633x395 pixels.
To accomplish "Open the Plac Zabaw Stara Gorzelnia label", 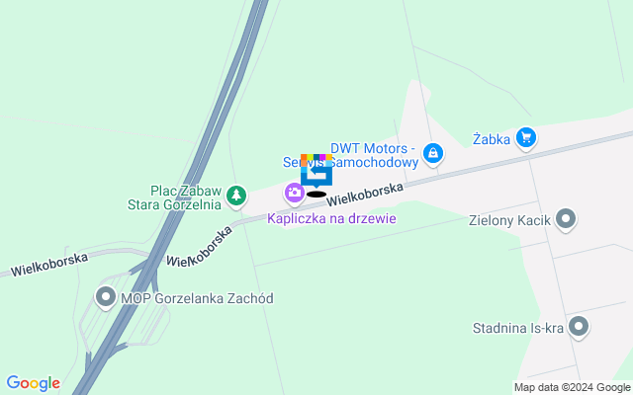I will click(174, 197).
